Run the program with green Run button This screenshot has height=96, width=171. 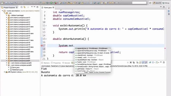click(x=51, y=3)
